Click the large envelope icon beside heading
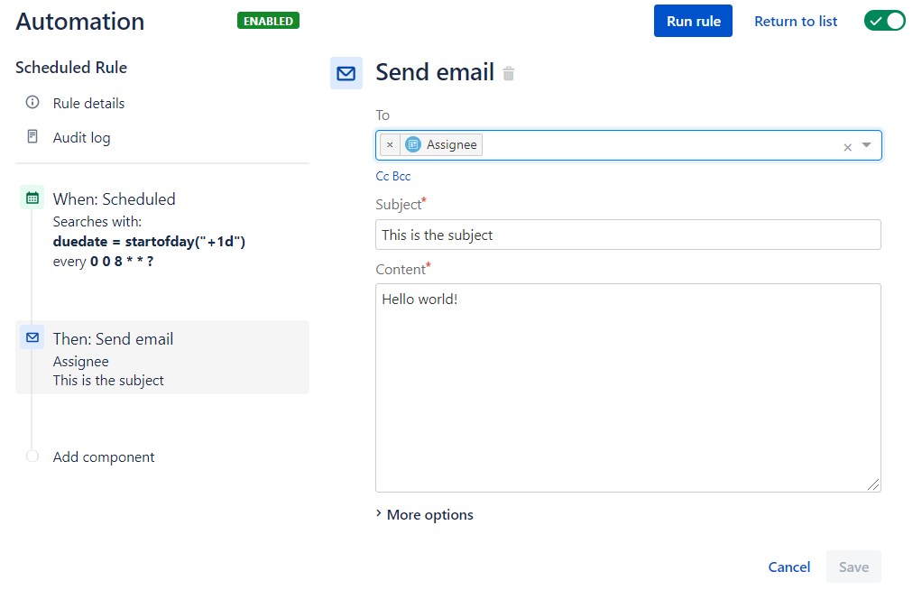The image size is (922, 590). tap(346, 73)
